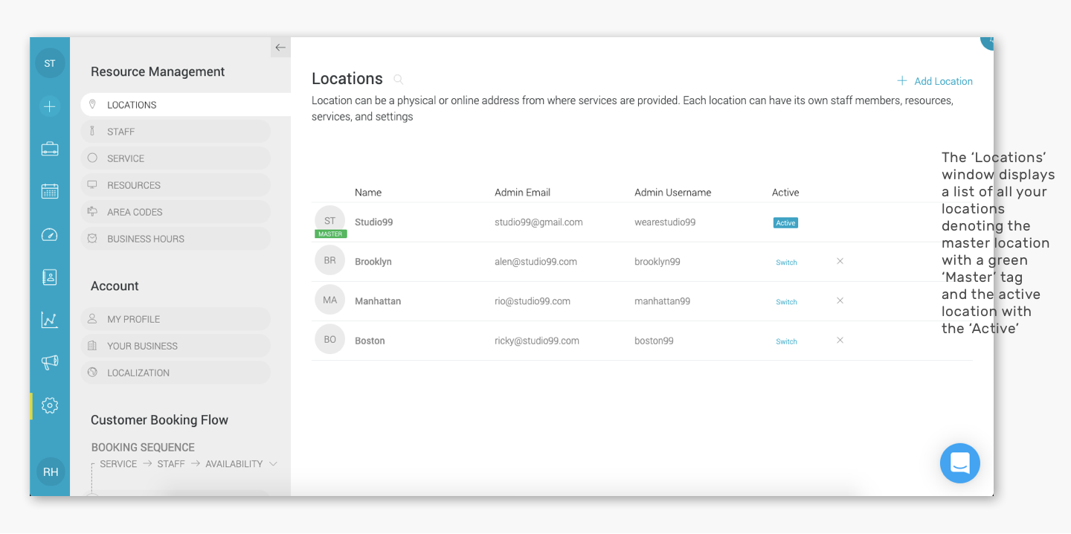Open the RH user avatar
The width and height of the screenshot is (1071, 534).
click(x=51, y=472)
